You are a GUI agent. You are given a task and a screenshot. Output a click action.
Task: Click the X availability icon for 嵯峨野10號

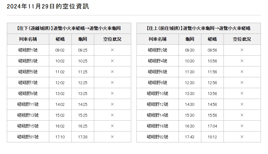[242, 93]
